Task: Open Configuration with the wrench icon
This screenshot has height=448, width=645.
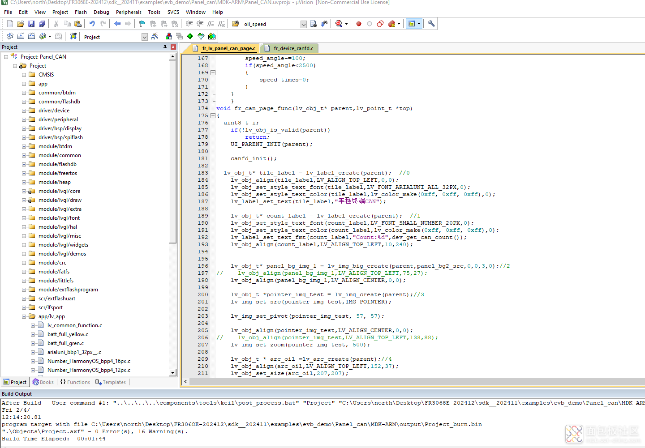Action: (431, 24)
